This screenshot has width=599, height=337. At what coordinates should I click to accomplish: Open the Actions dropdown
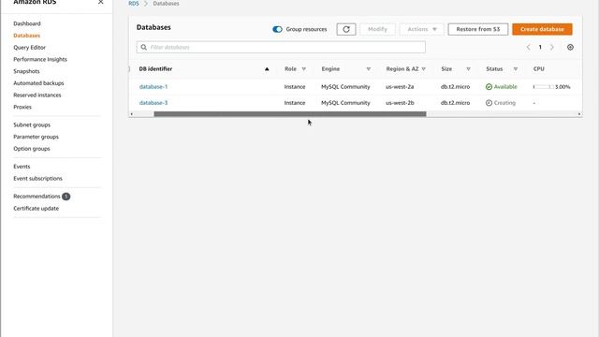click(422, 29)
